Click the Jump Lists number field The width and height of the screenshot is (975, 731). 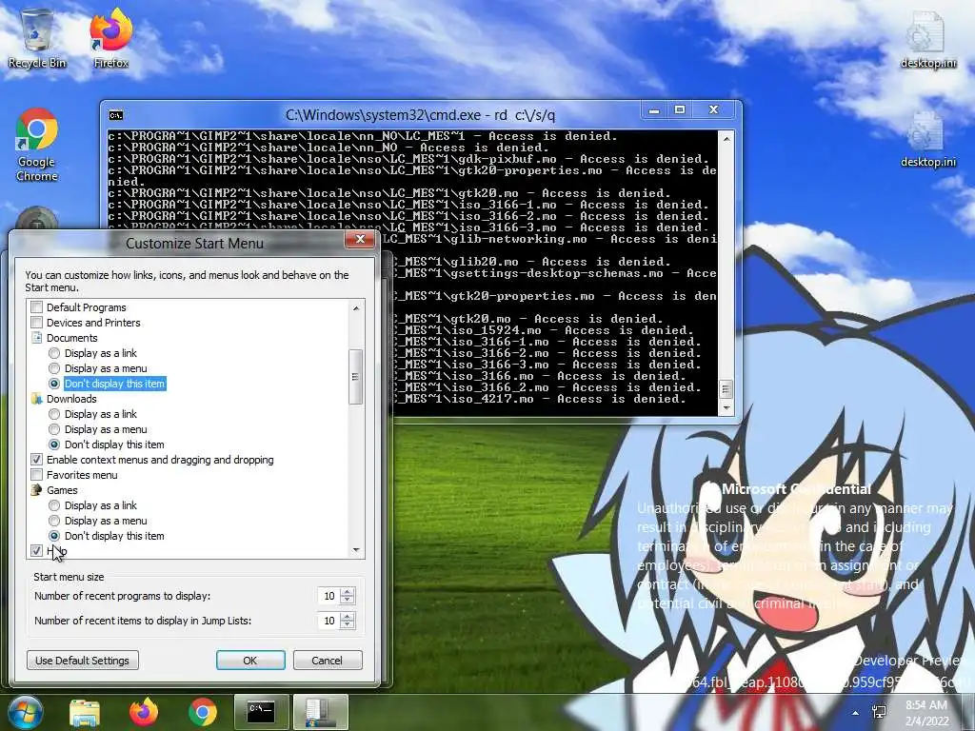tap(328, 621)
